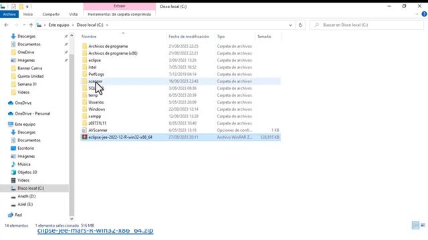This screenshot has width=428, height=240.
Task: Click the new folder icon in title bar
Action: pos(21,7)
